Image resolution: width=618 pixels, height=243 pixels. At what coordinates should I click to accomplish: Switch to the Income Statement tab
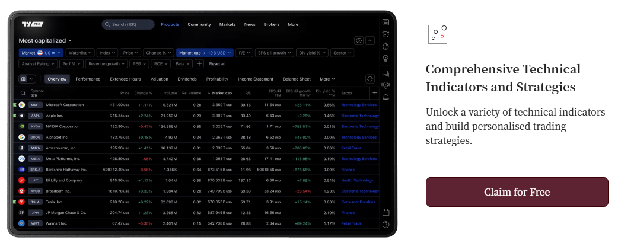(x=256, y=79)
